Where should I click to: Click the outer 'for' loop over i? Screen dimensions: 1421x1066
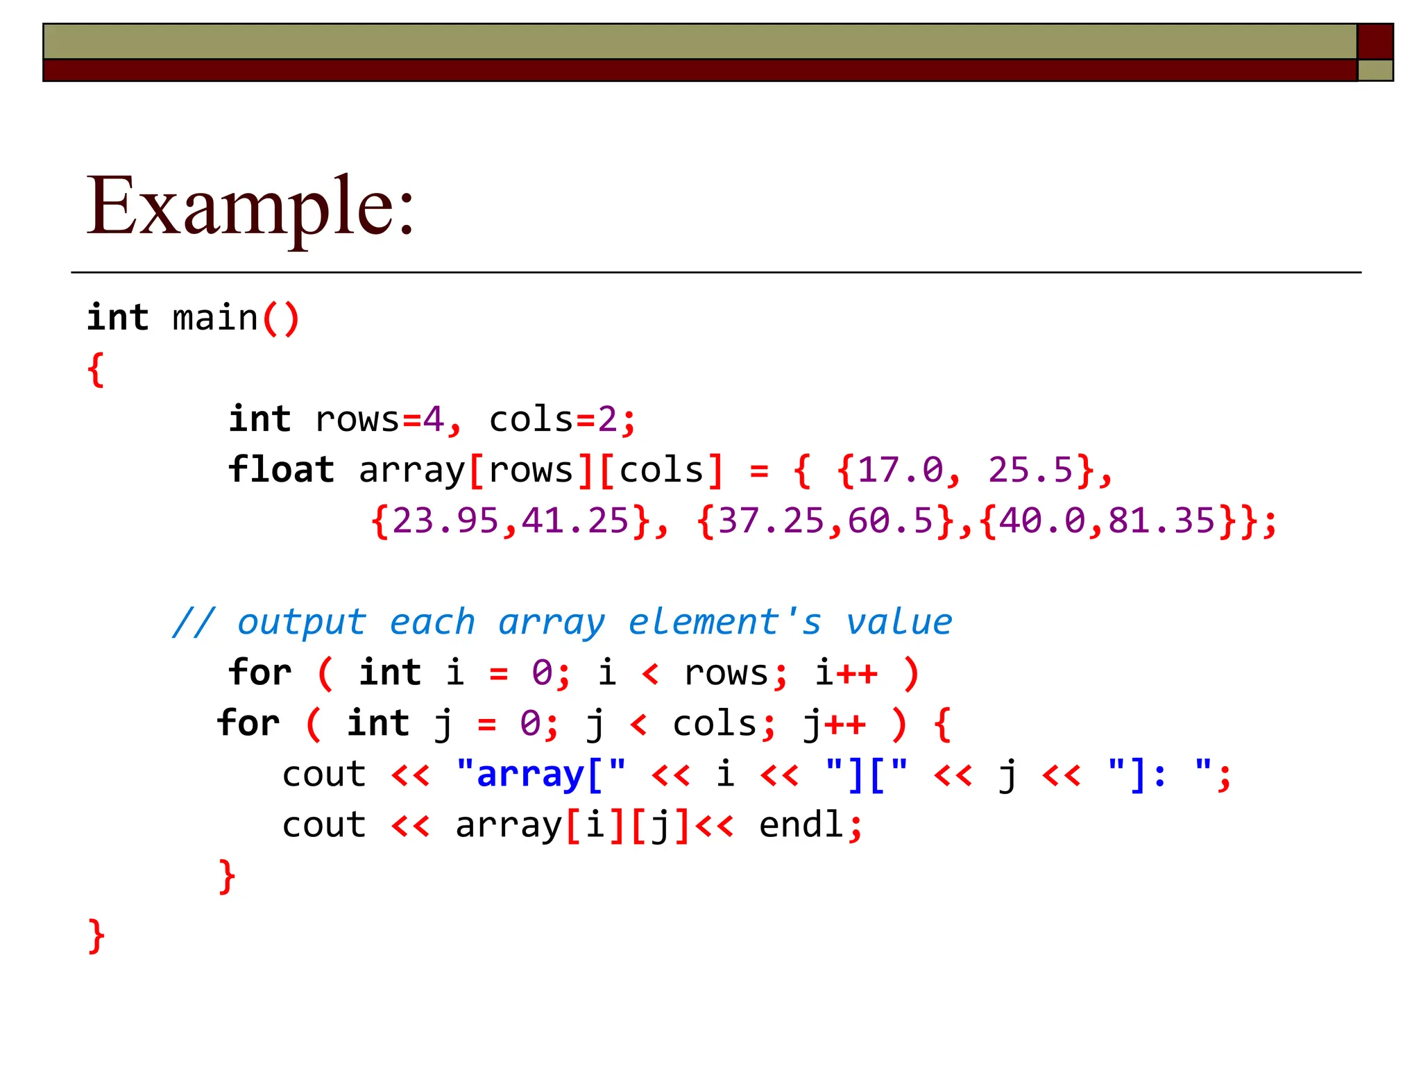(x=260, y=672)
